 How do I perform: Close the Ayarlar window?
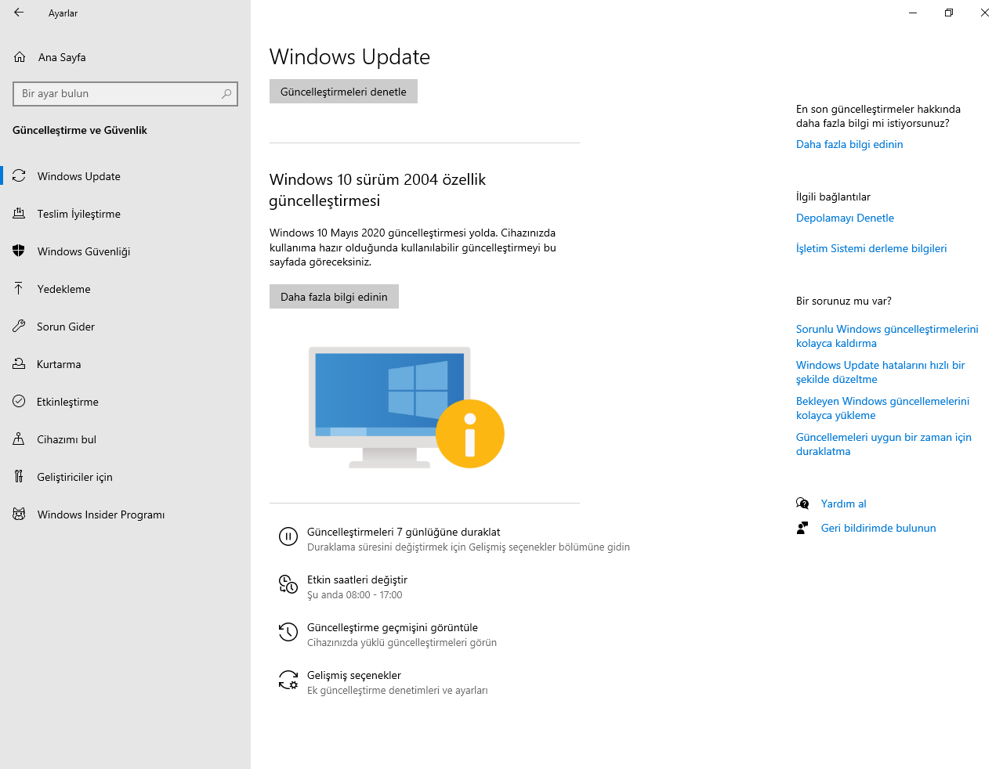[x=985, y=13]
